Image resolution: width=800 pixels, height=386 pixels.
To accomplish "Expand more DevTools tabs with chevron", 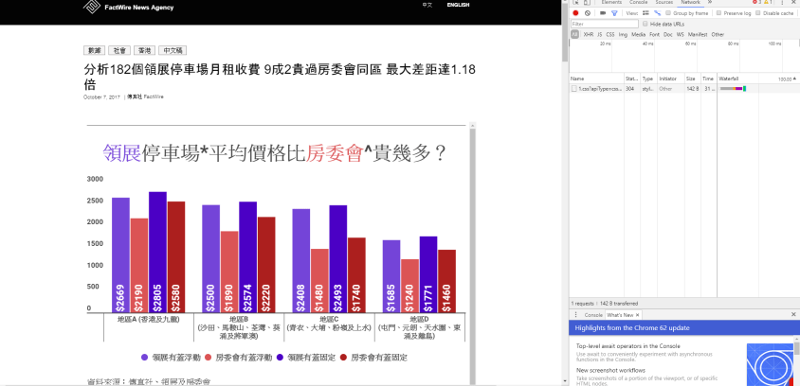I will coord(709,3).
